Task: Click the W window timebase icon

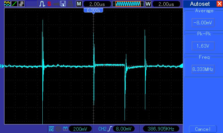Action: tap(148, 4)
